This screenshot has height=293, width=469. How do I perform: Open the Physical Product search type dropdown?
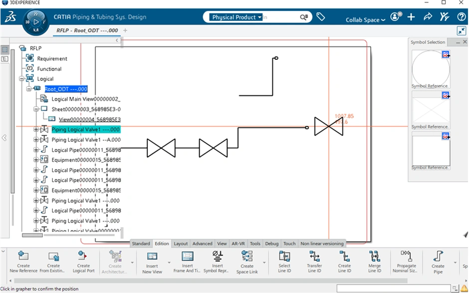(235, 17)
